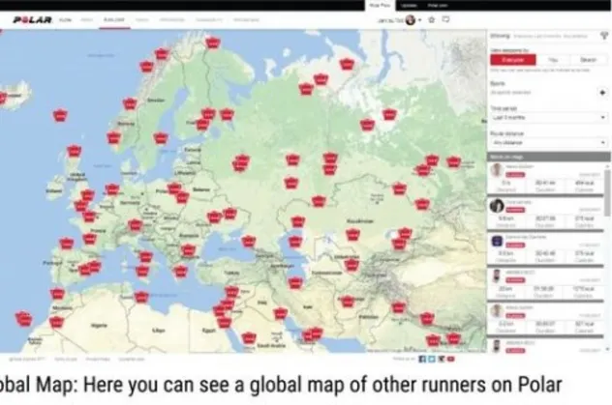Select the route marker in sea north of Scotland
Screen dimensions: 612x405
click(x=75, y=151)
